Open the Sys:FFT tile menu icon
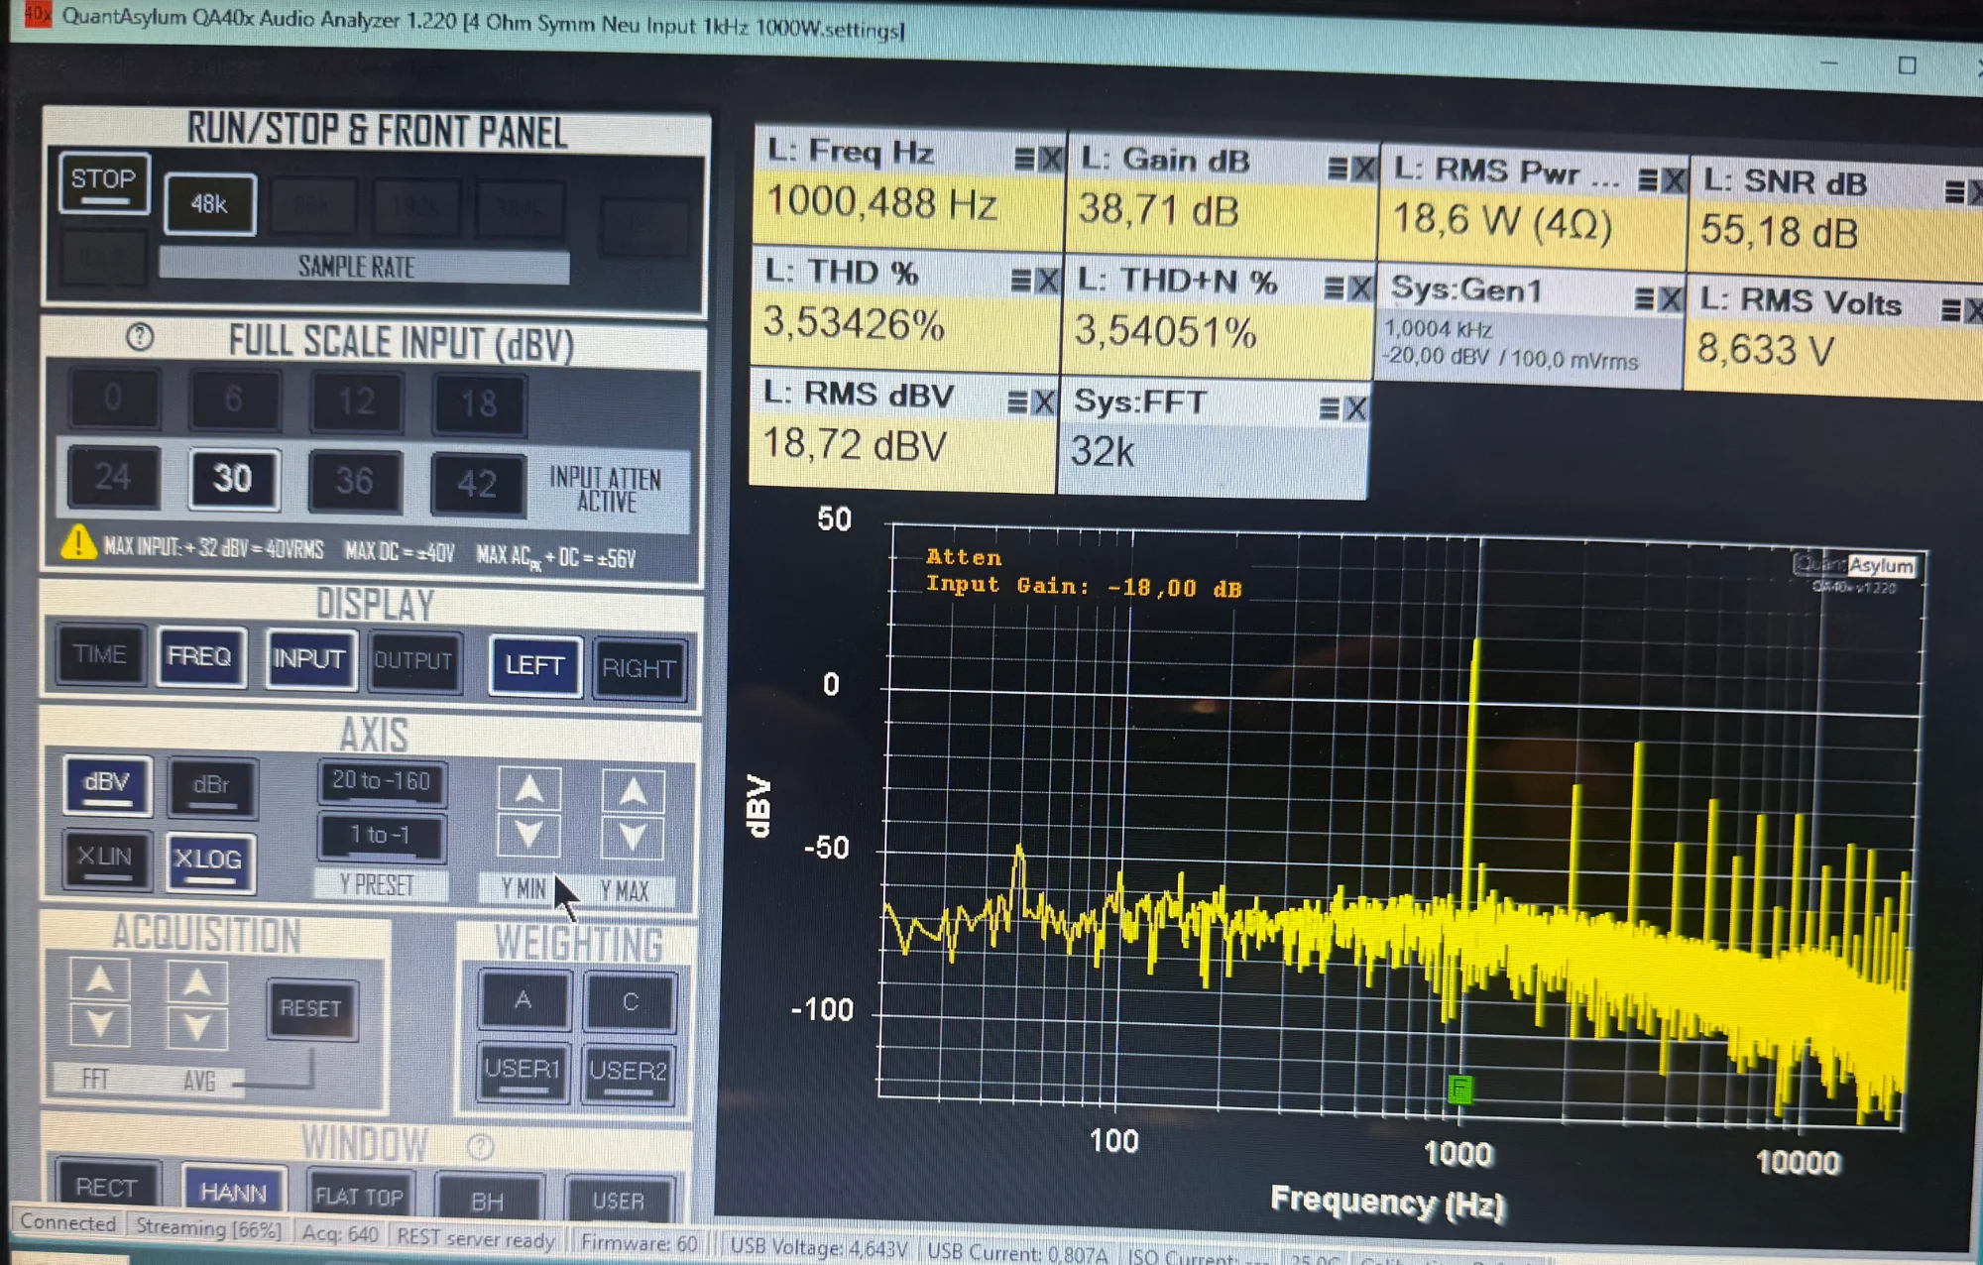 (x=1330, y=408)
